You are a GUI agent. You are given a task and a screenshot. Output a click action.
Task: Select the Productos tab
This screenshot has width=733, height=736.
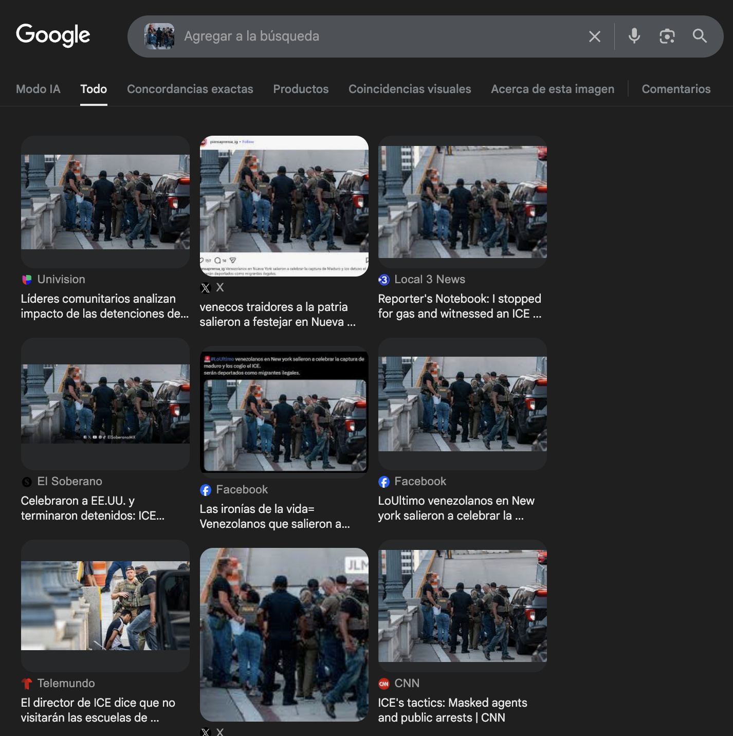[x=301, y=89]
